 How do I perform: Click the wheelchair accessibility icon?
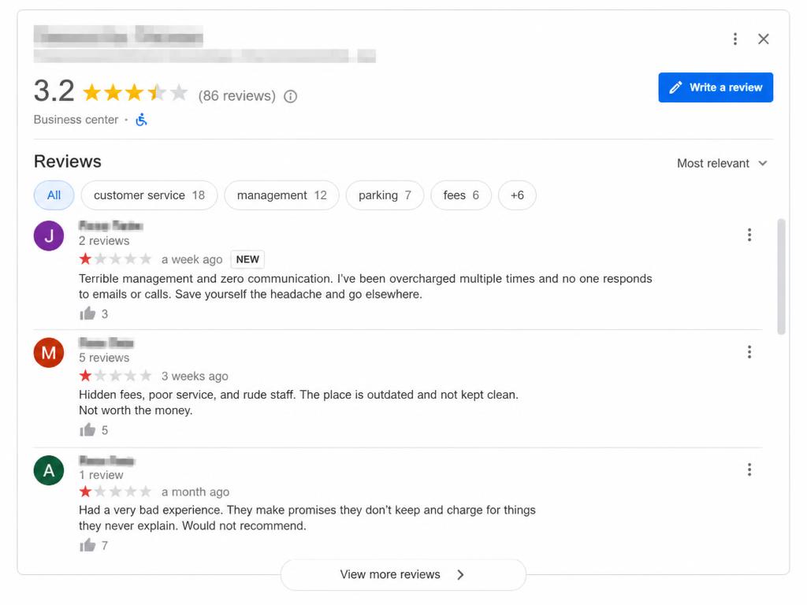click(141, 120)
